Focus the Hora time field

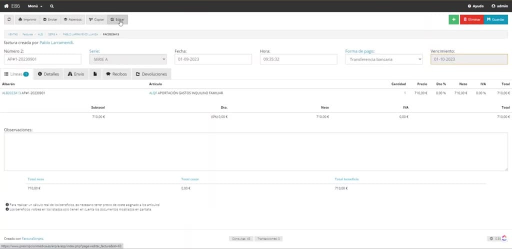tap(298, 59)
